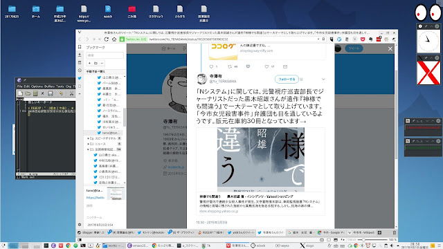
Task: Click the direct message envelope icon under tweet
Action: click(285, 66)
